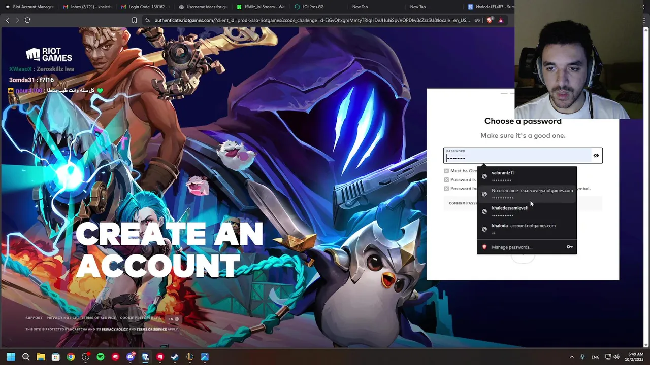Screen dimensions: 650x365
Task: Open File Explorer from taskbar
Action: pos(41,357)
